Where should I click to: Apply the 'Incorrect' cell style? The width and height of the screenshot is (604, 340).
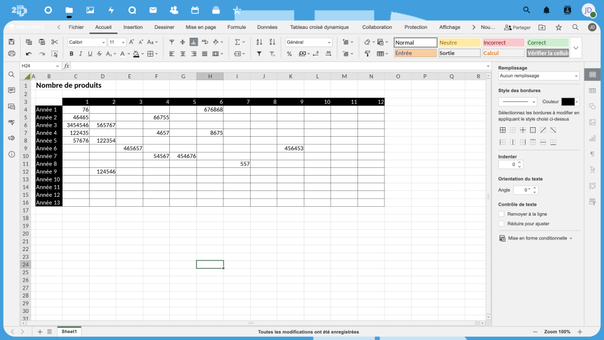click(503, 42)
